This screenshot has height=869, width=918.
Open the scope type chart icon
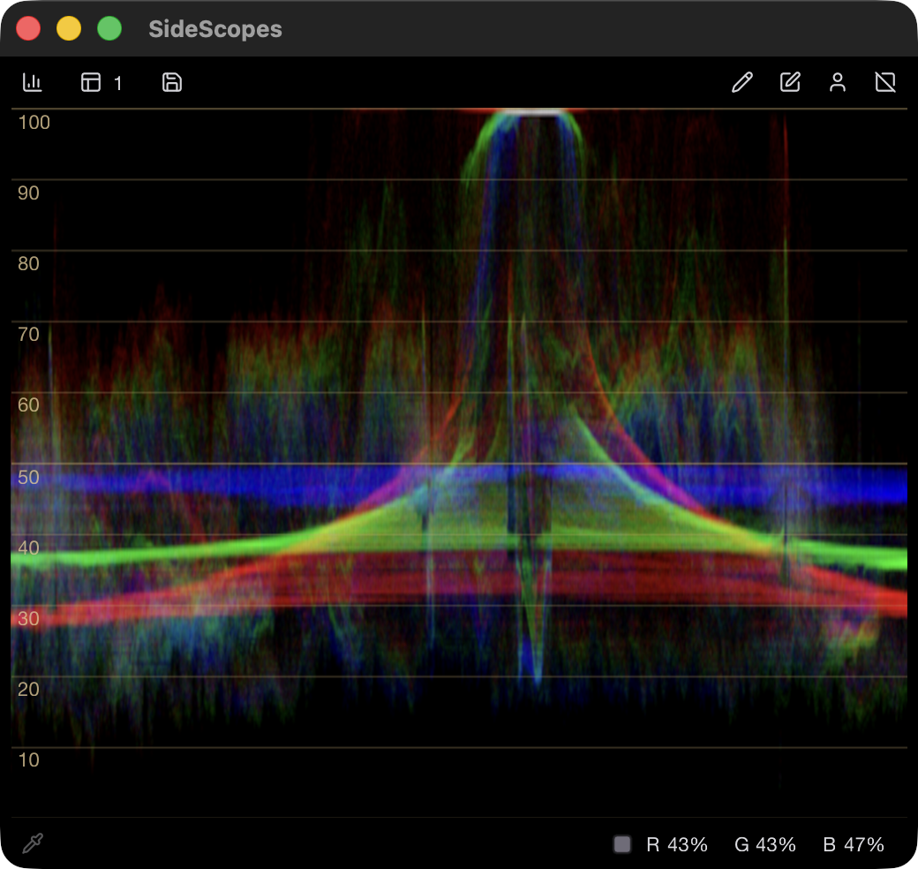pos(32,82)
